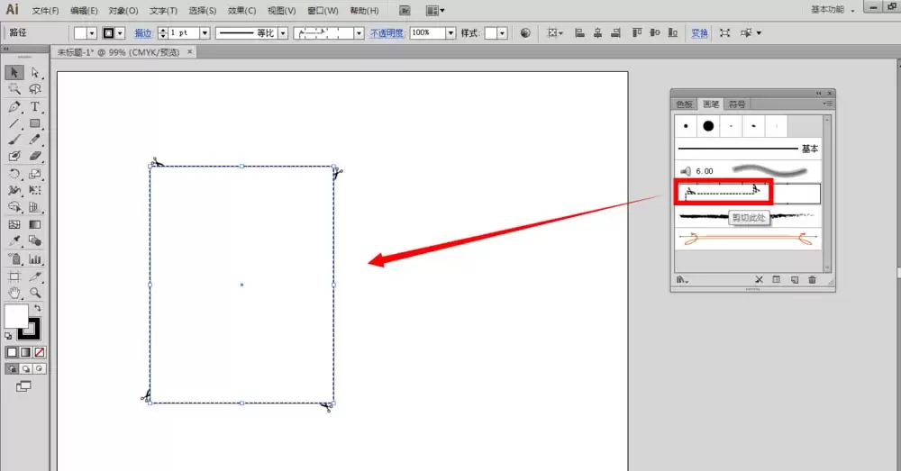Click the 描边 stroke link

pos(143,33)
